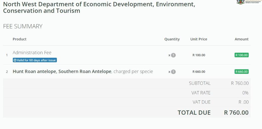Click the green R 100.00 amount badge
Screen dimensions: 262x129
pyautogui.click(x=241, y=55)
